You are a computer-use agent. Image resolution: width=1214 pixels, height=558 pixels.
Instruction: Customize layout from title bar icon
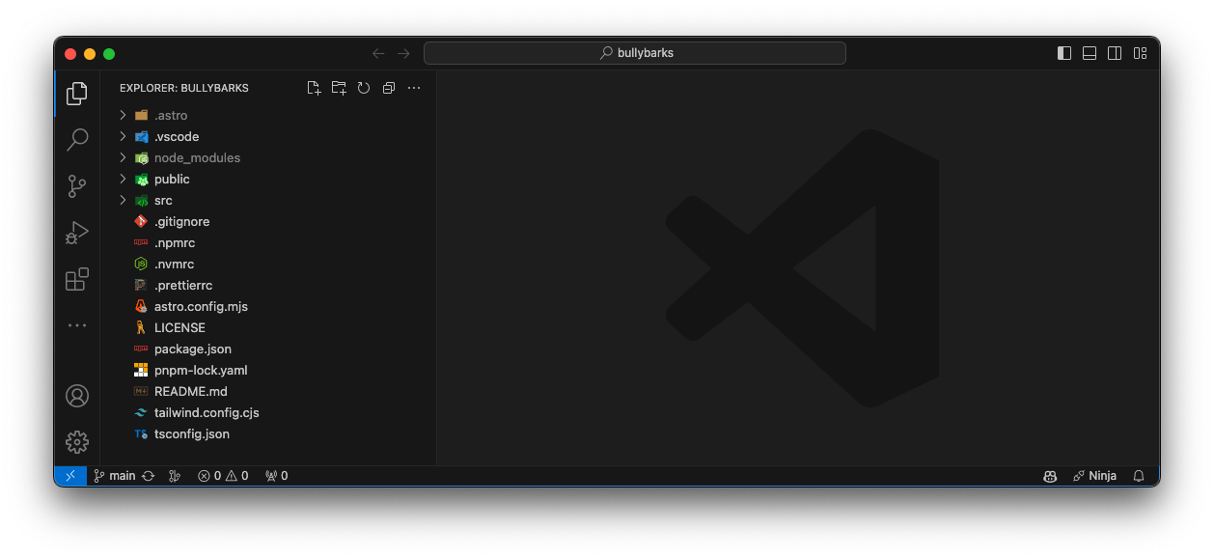coord(1140,53)
